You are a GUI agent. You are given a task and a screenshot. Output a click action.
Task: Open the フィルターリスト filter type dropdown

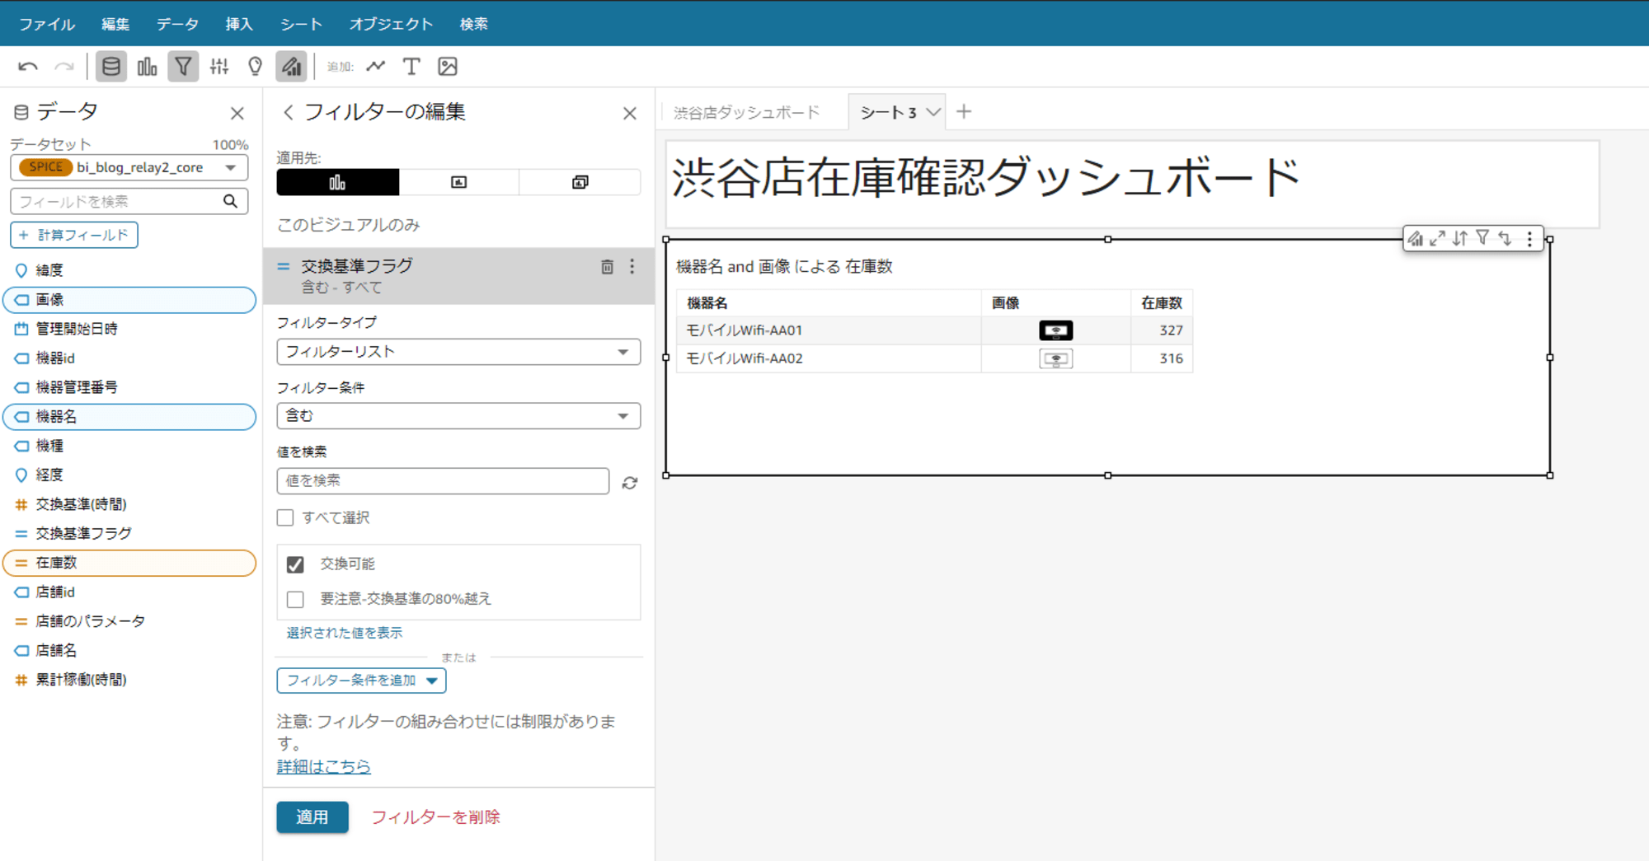click(458, 352)
